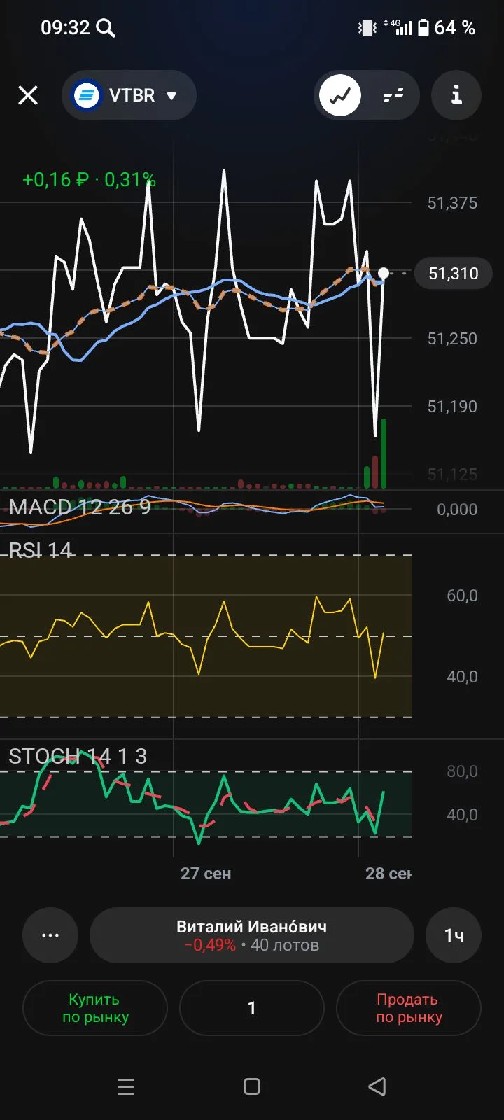Change the 1ч timeframe interval

tap(454, 935)
